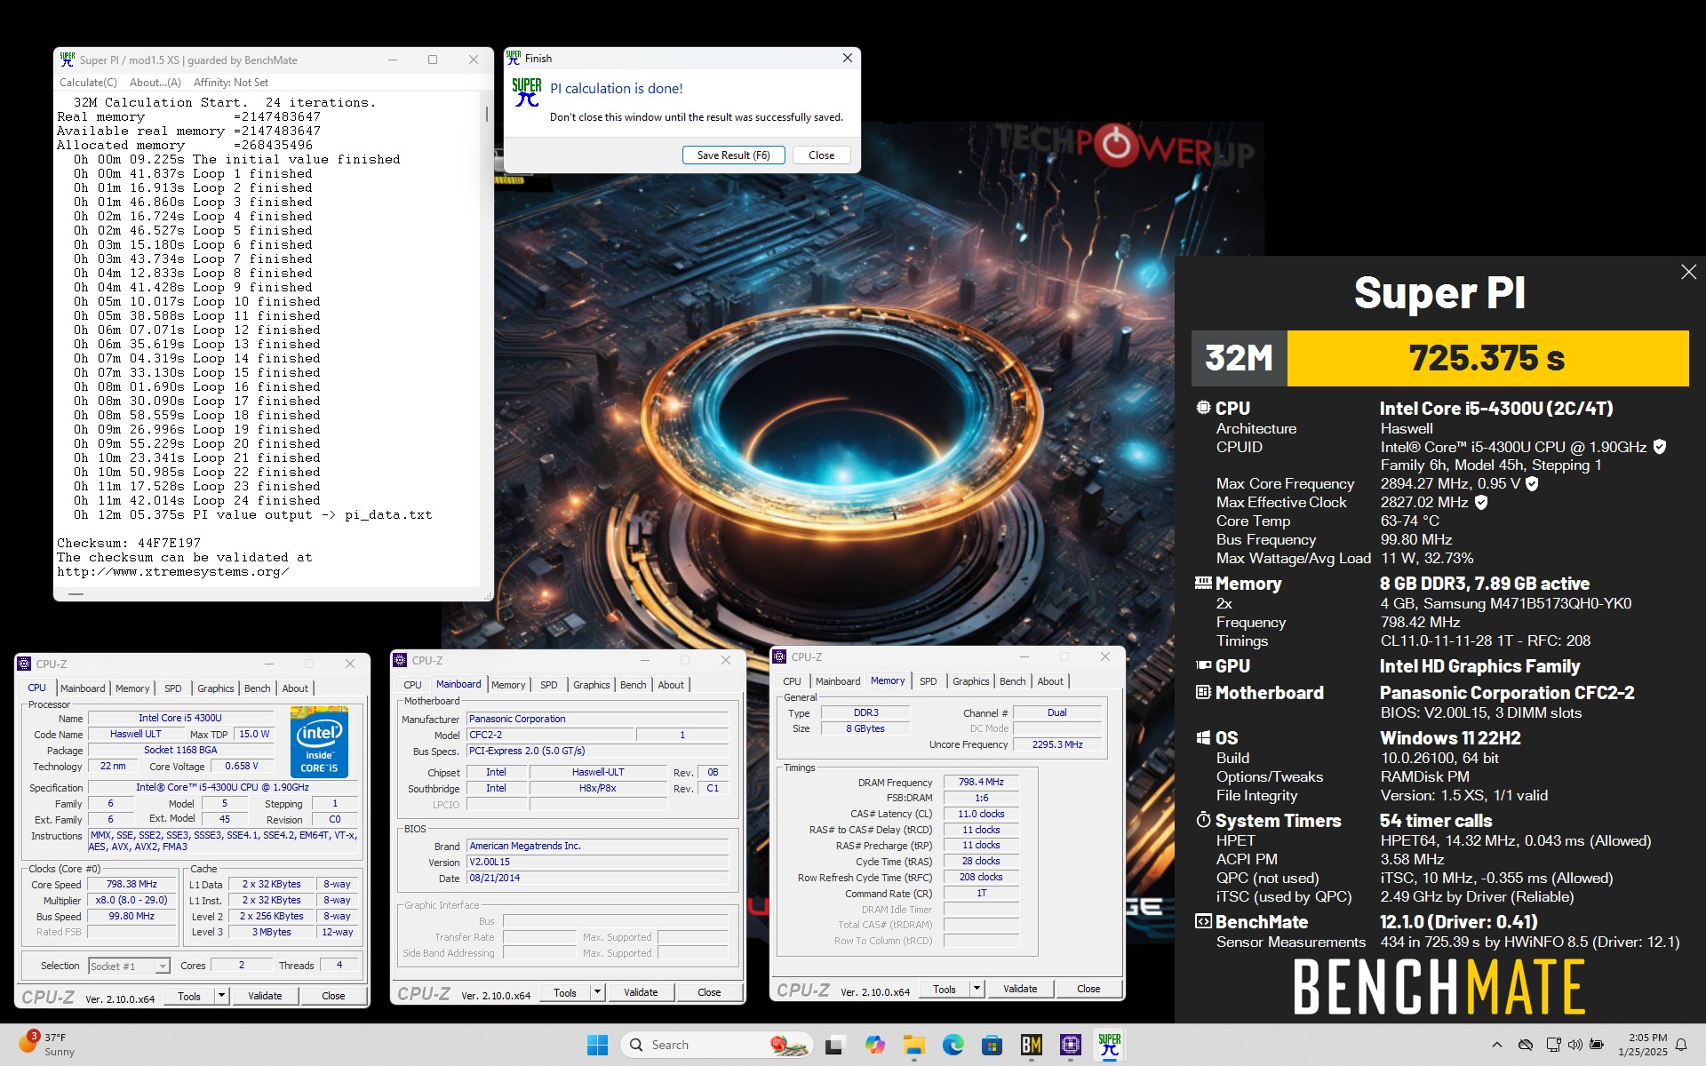Click the taskbar Search box
The width and height of the screenshot is (1706, 1066).
click(718, 1045)
